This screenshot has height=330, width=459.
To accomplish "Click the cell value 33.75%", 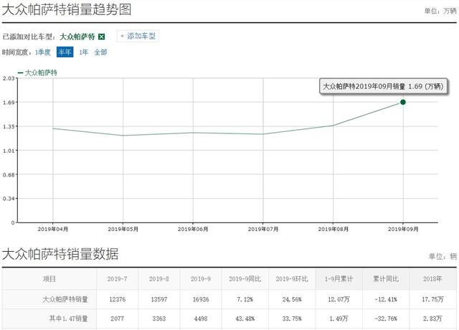I will coord(292,319).
